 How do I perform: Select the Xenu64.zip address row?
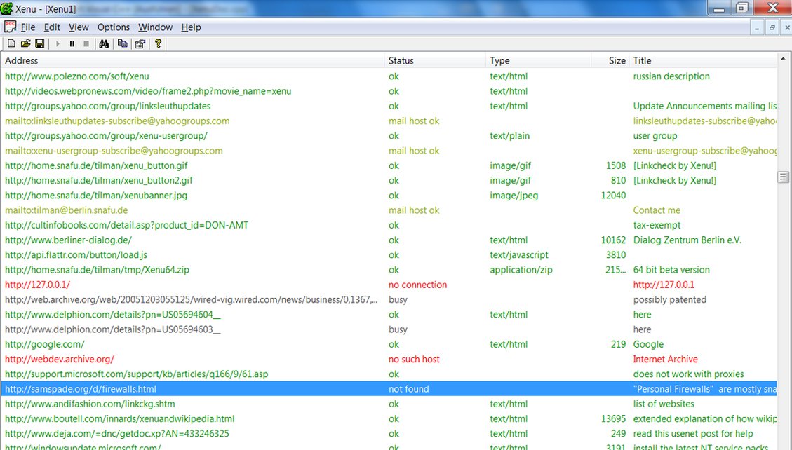(389, 270)
